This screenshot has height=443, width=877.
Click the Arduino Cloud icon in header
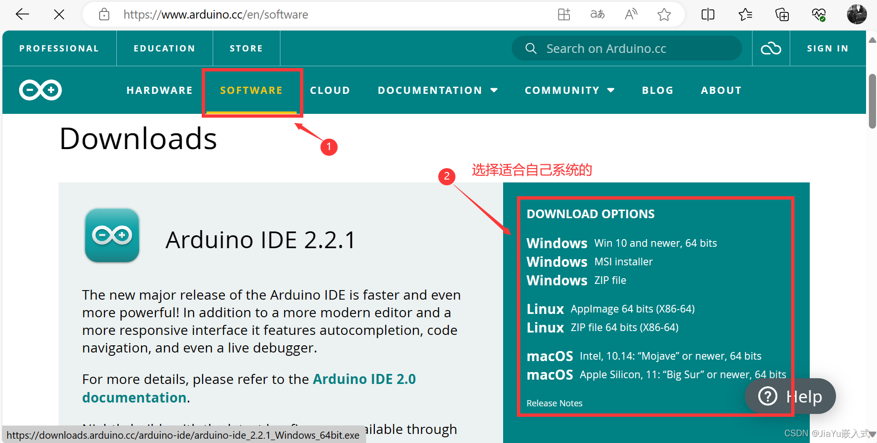pyautogui.click(x=771, y=48)
